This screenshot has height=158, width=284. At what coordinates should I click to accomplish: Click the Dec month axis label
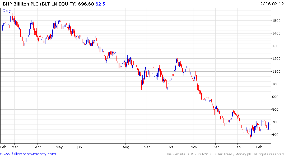pyautogui.click(x=216, y=147)
